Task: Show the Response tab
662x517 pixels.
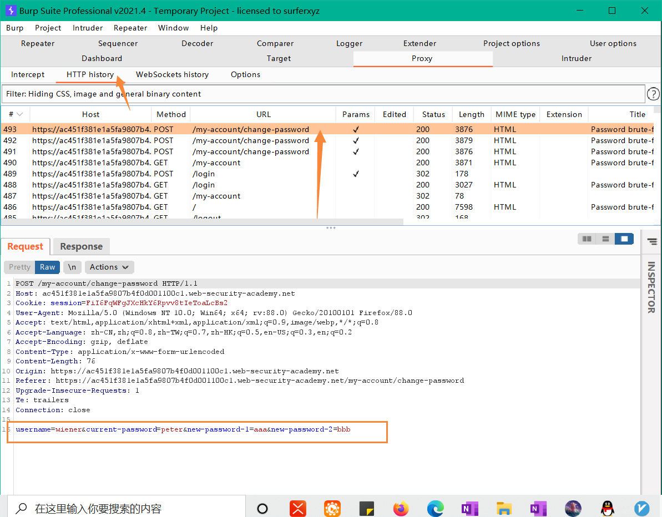Action: [x=82, y=246]
